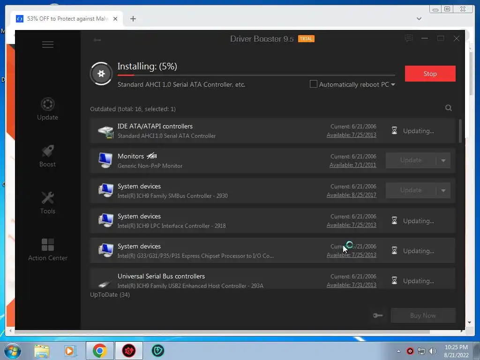480x360 pixels.
Task: Open the Update section in sidebar
Action: (x=47, y=109)
